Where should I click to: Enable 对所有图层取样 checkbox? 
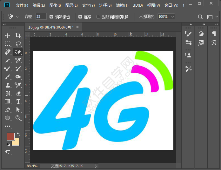[98, 17]
